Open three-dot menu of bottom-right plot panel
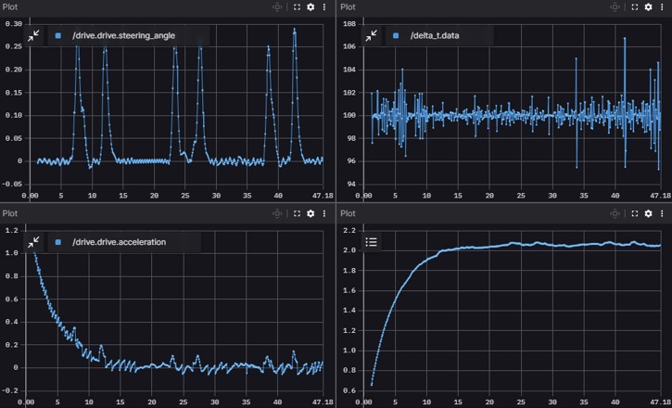 662,213
